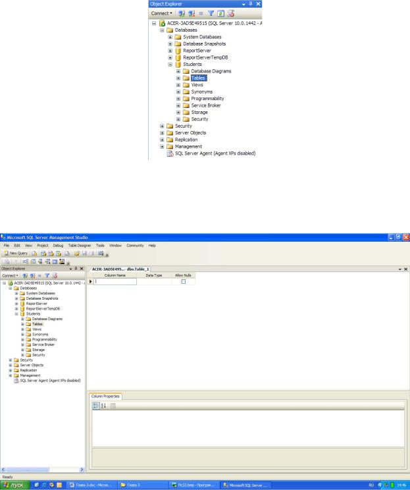Click Connect icon in Management Studio Object Explorer toolbar

pos(25,275)
